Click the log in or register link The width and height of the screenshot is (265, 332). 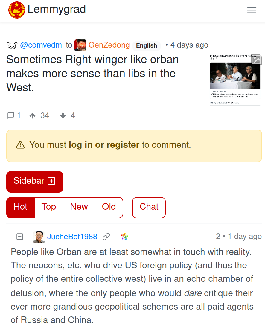click(104, 145)
